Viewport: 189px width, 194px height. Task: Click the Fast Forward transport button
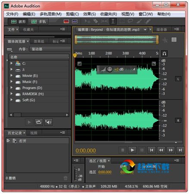coord(171,150)
